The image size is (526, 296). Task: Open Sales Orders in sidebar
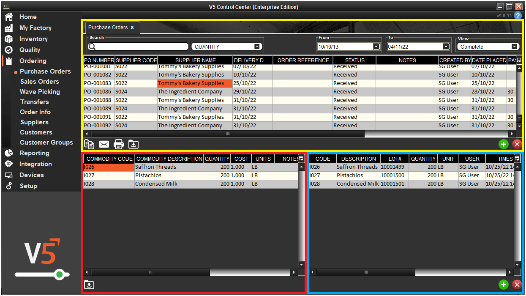pos(40,82)
